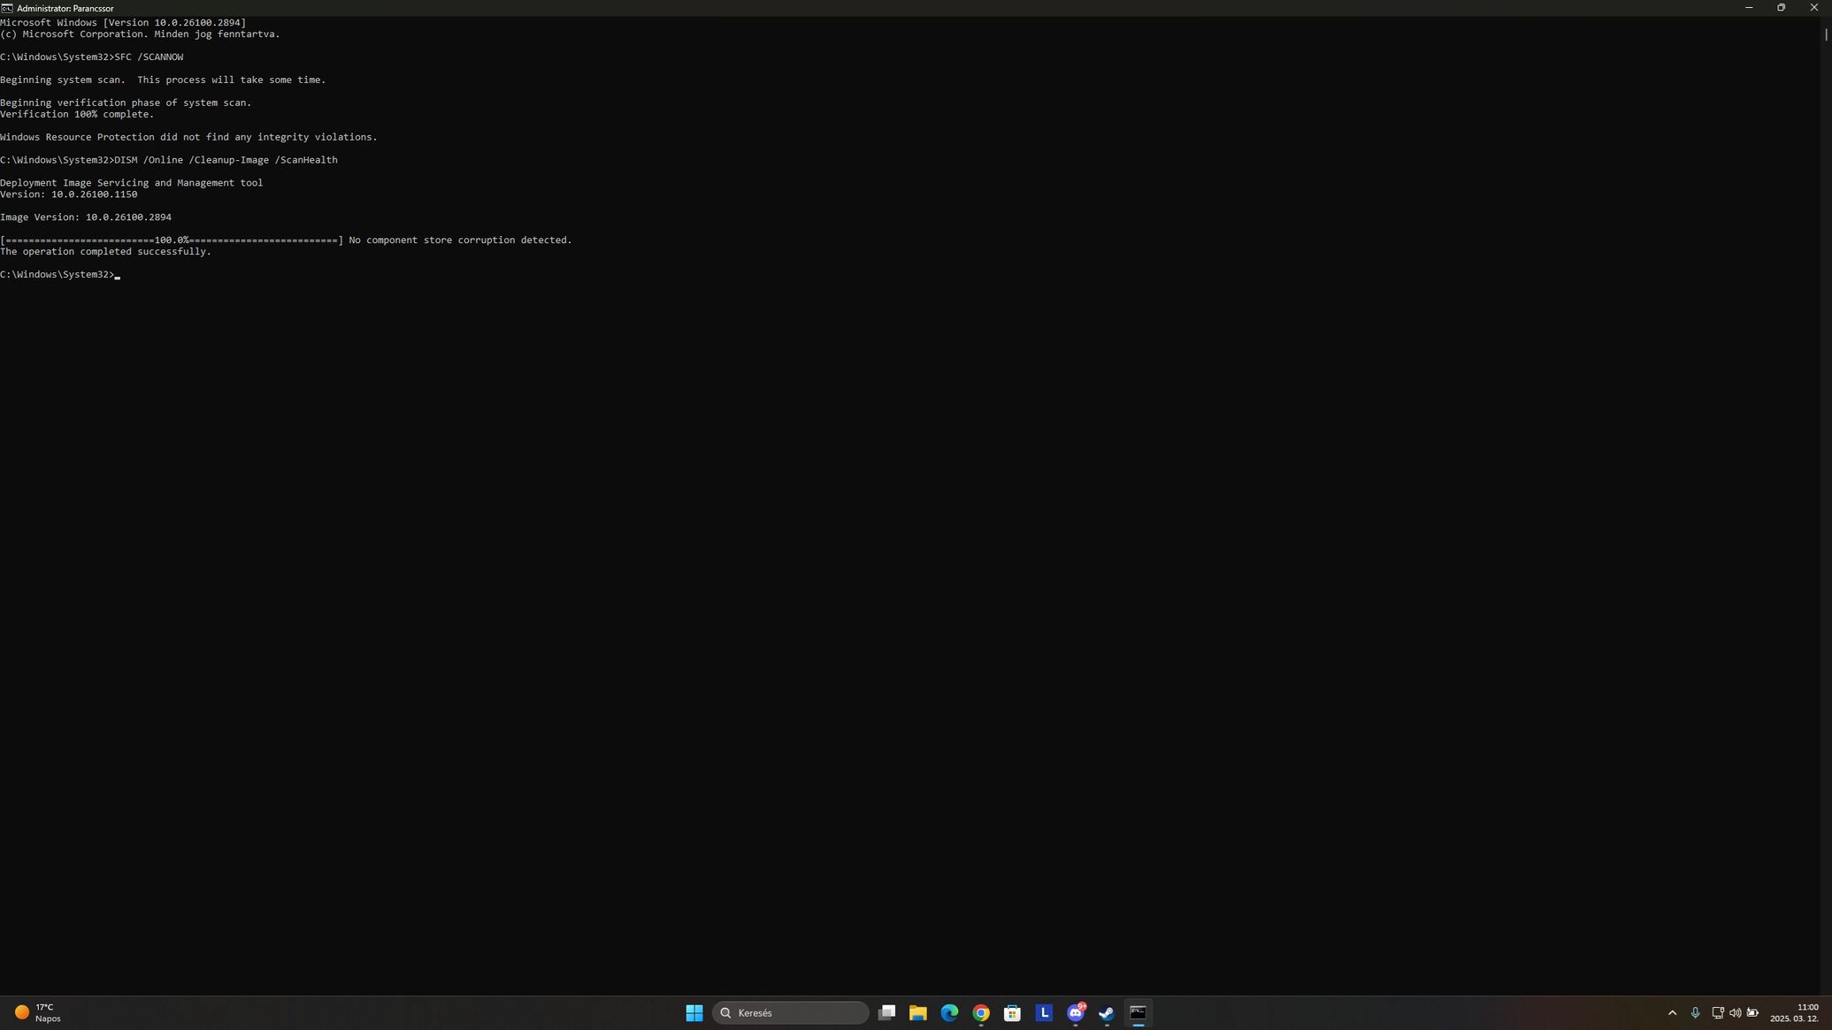
Task: Launch Microsoft Edge from the taskbar
Action: [x=949, y=1012]
